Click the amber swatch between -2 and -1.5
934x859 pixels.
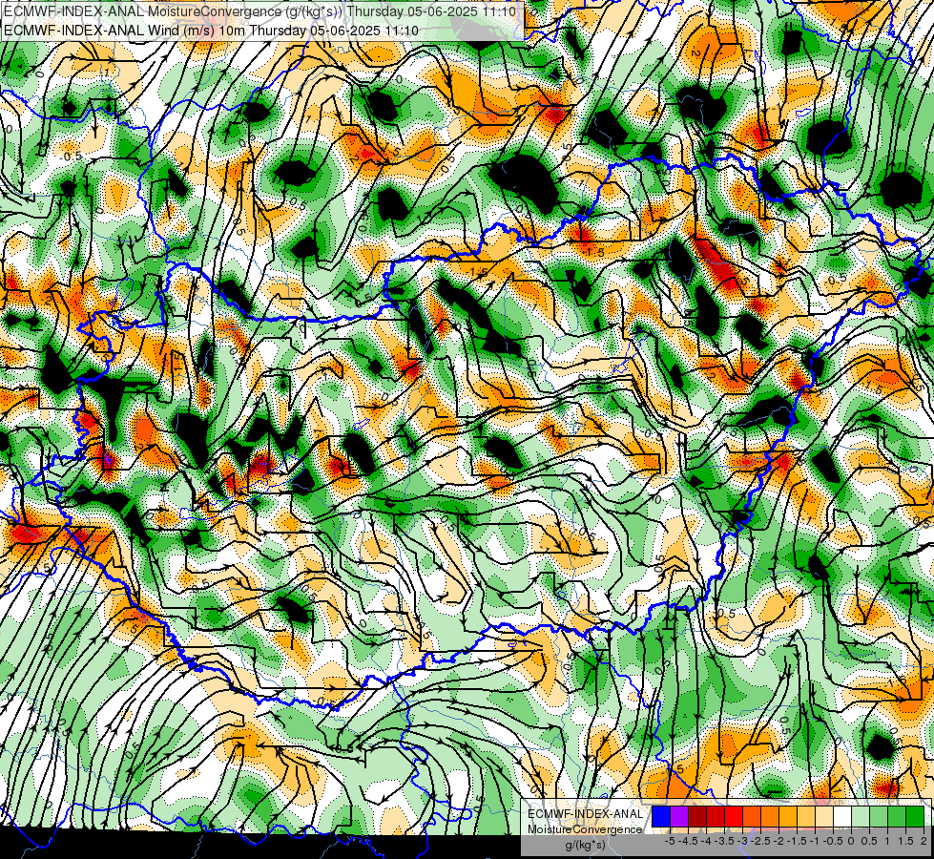pos(788,816)
